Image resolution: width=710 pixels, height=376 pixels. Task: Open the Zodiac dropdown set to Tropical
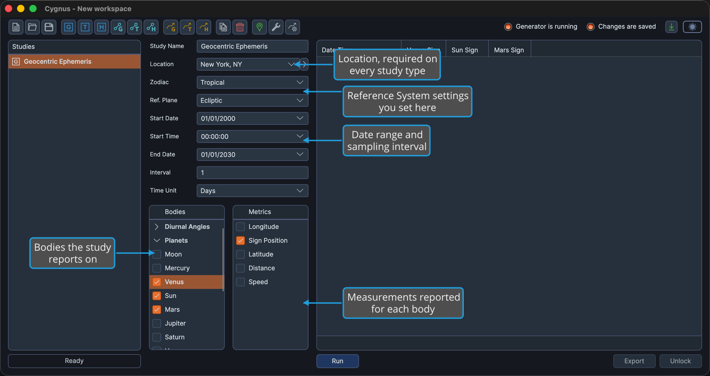click(252, 82)
